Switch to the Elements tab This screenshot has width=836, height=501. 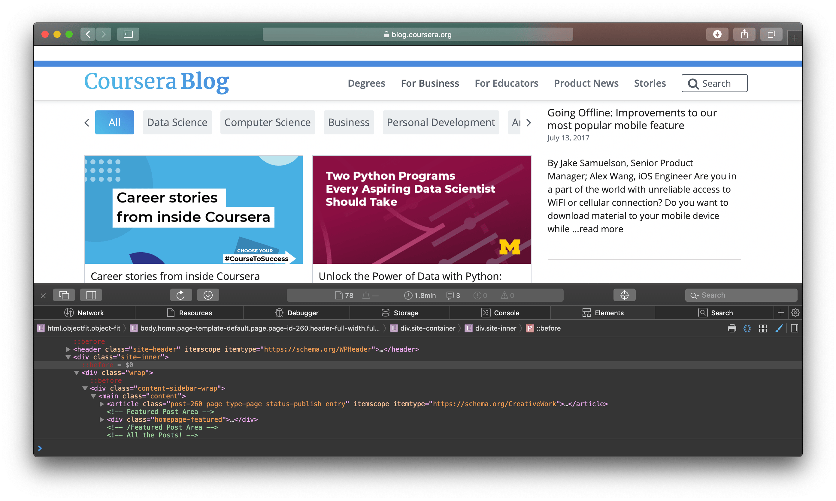pos(602,313)
